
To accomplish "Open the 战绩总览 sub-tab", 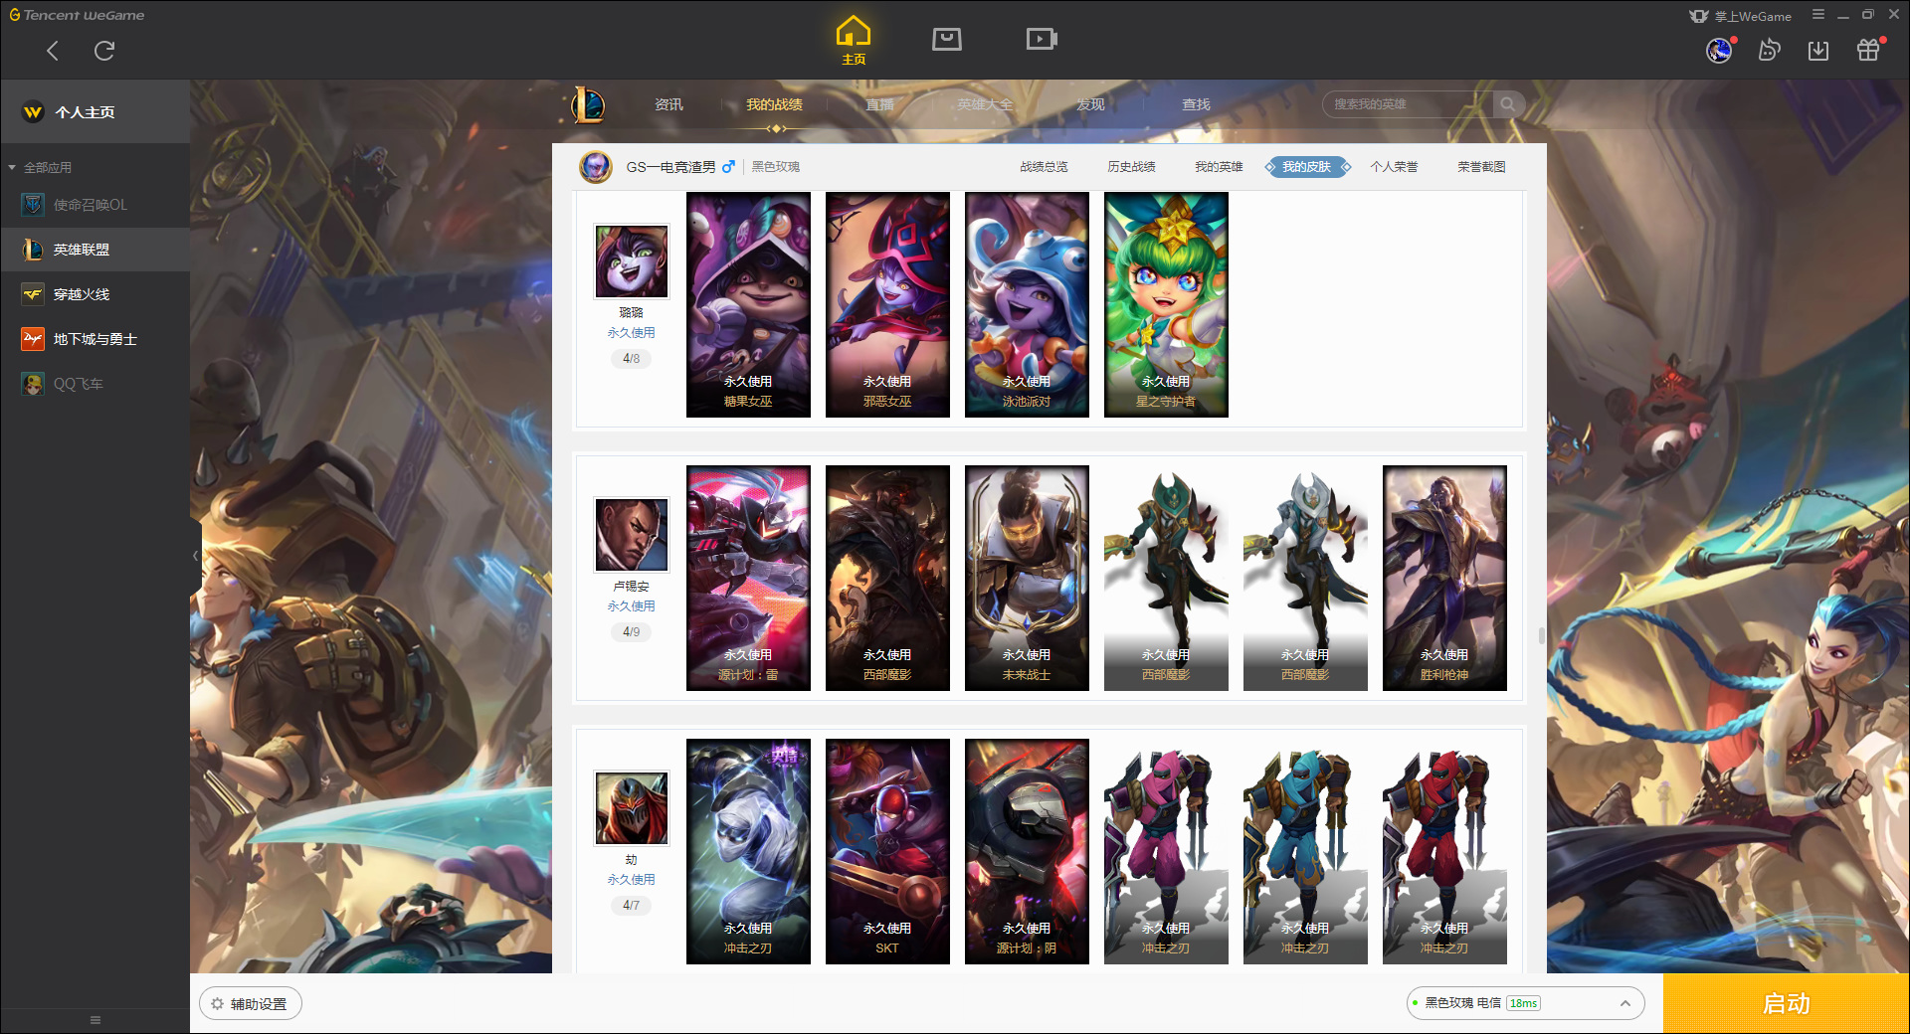I will click(1044, 167).
